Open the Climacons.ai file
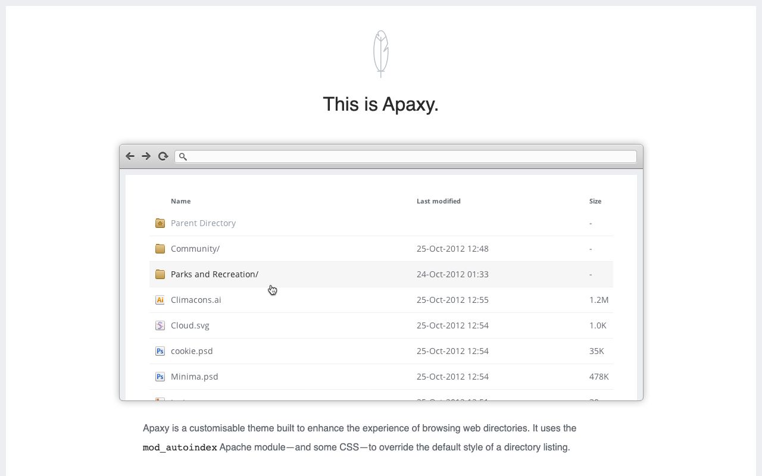 (196, 300)
